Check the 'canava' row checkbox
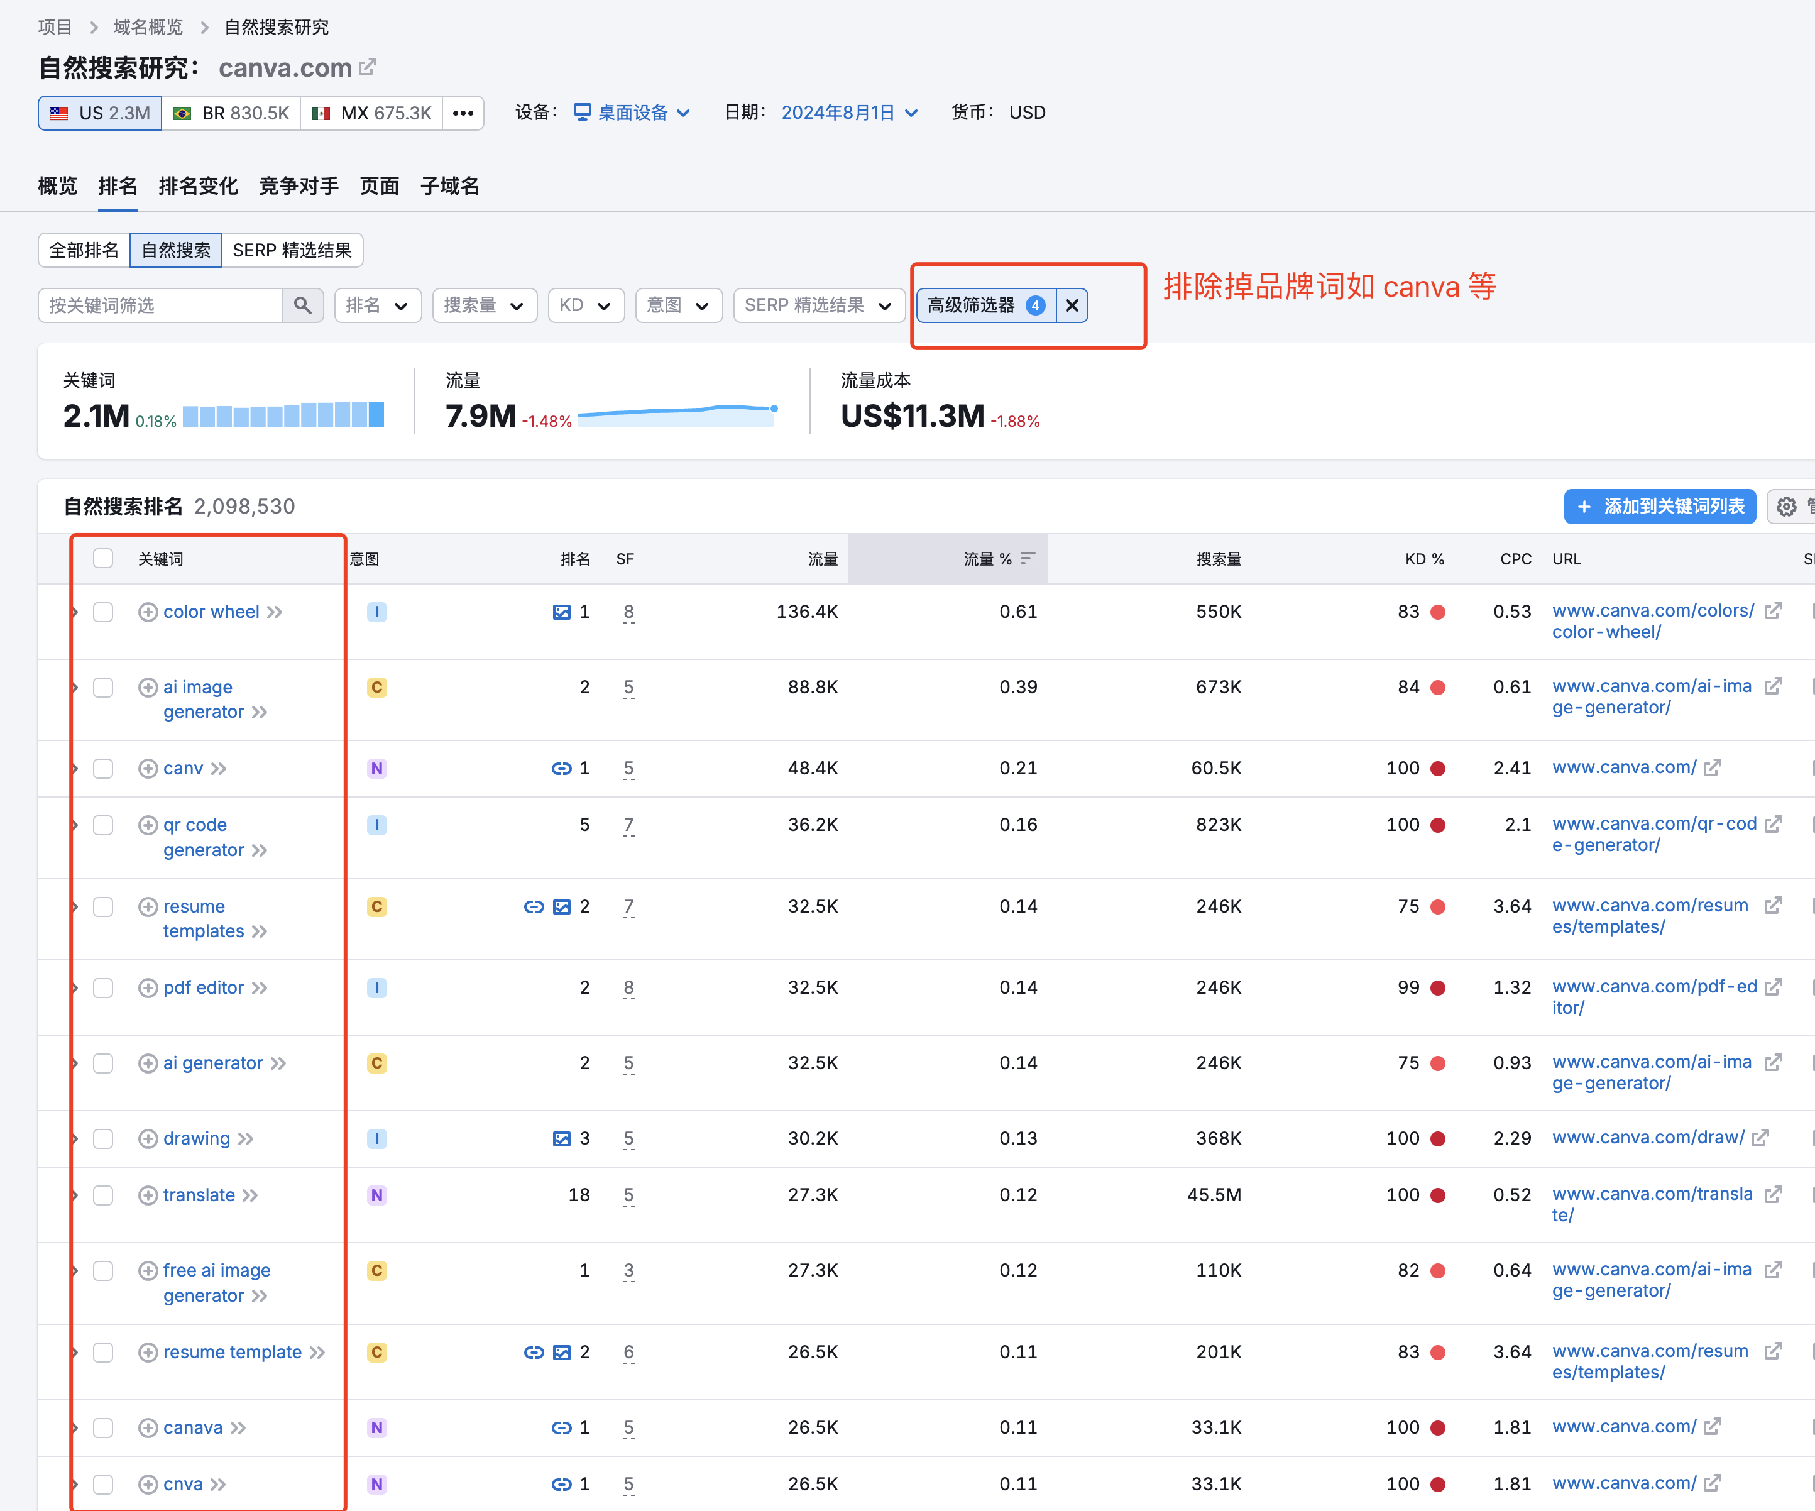The width and height of the screenshot is (1815, 1511). pos(103,1428)
